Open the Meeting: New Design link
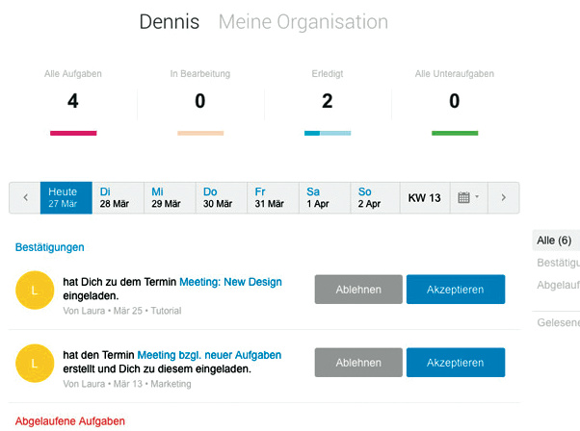580x431 pixels. (230, 282)
